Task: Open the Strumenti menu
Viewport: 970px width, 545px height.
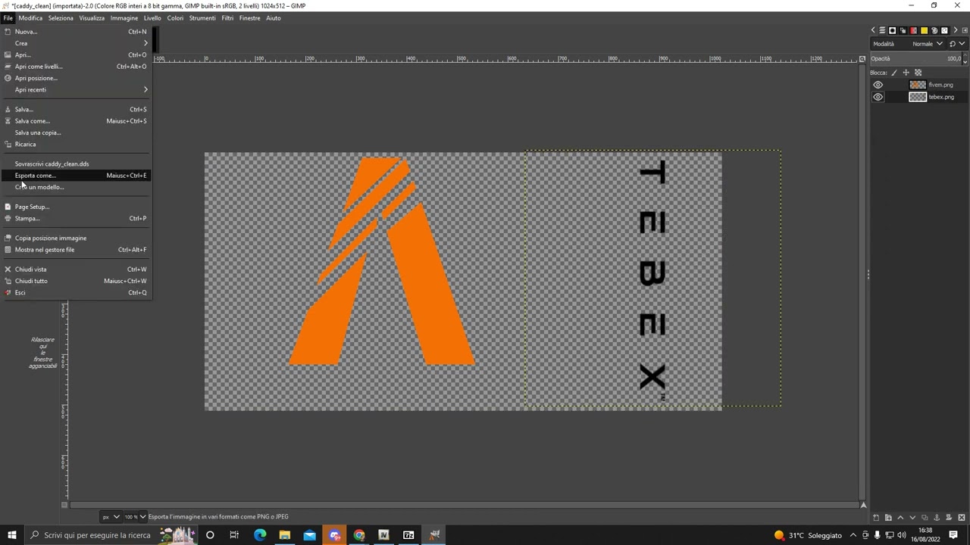Action: (202, 18)
